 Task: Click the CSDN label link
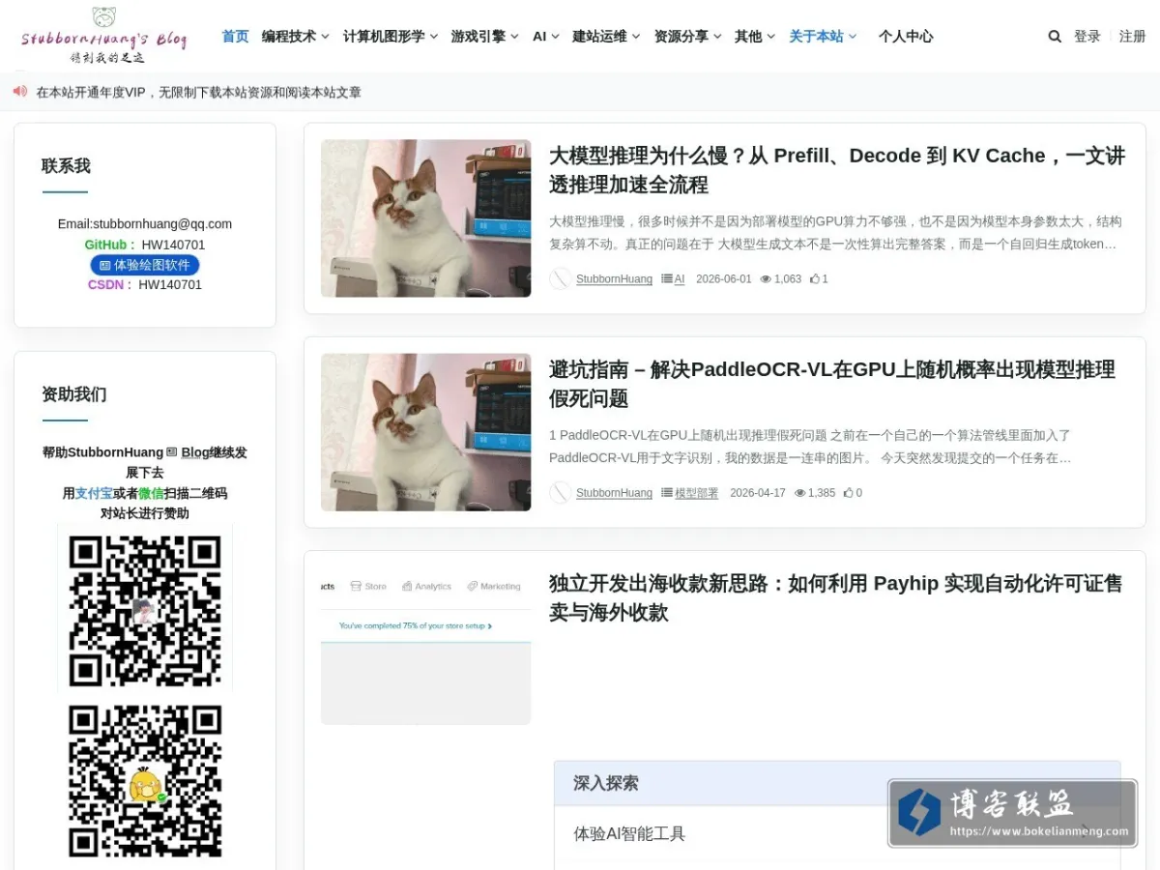tap(109, 285)
